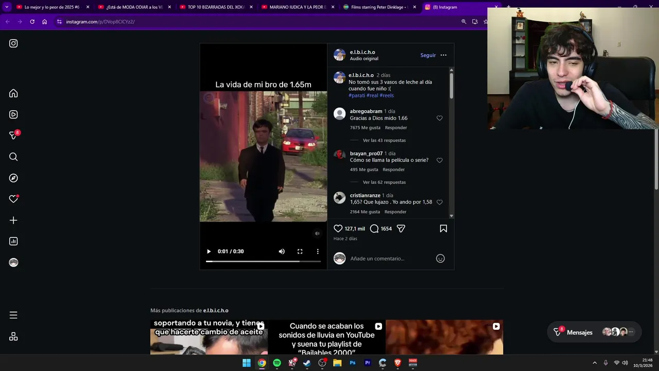
Task: Like abregoabram's comment
Action: click(x=439, y=118)
